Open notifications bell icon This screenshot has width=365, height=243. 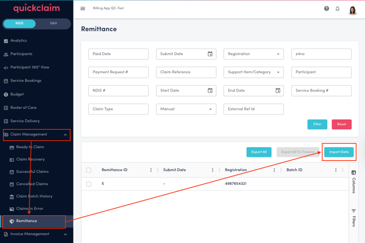pos(337,9)
